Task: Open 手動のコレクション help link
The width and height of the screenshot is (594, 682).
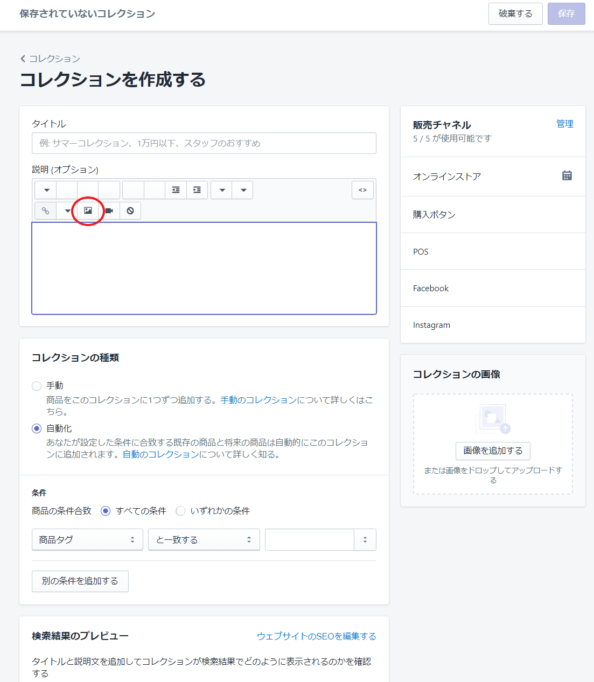Action: click(258, 400)
